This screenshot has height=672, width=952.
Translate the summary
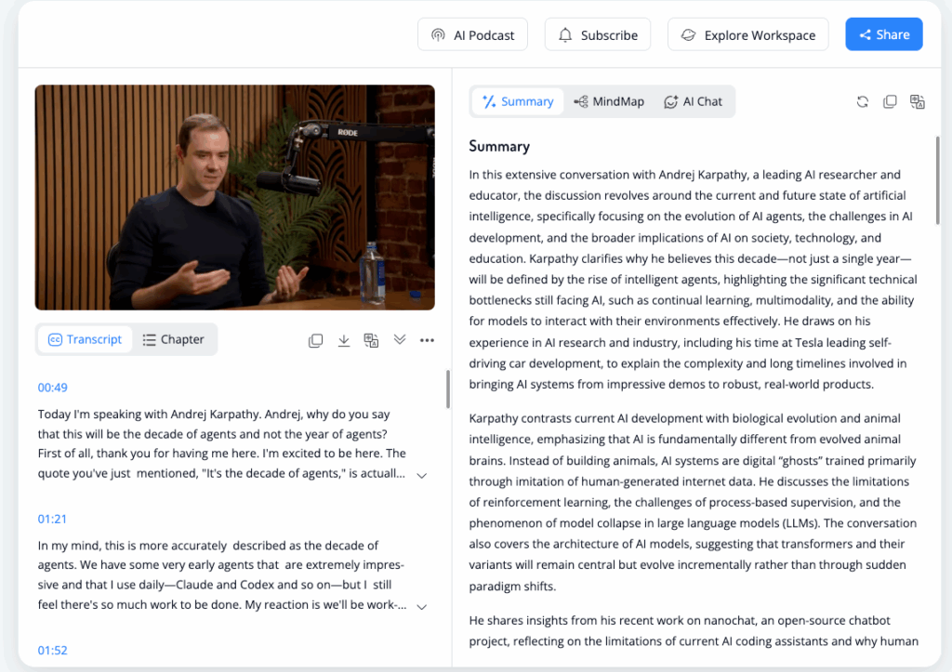click(918, 101)
